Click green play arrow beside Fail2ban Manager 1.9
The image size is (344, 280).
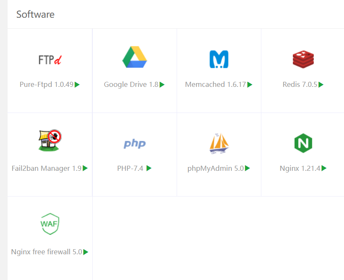(85, 168)
